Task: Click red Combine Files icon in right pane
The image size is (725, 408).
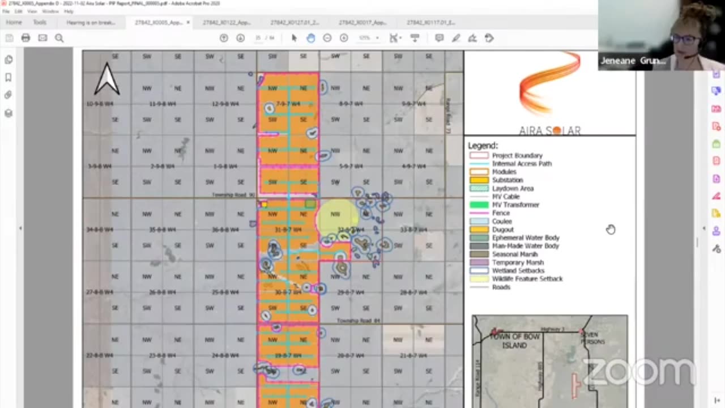Action: [717, 108]
